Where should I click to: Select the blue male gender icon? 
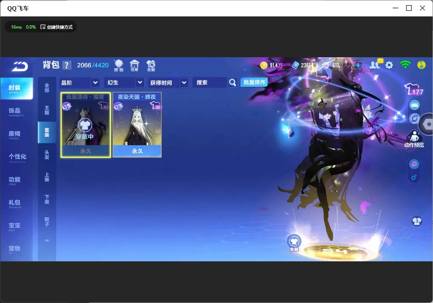click(x=414, y=178)
